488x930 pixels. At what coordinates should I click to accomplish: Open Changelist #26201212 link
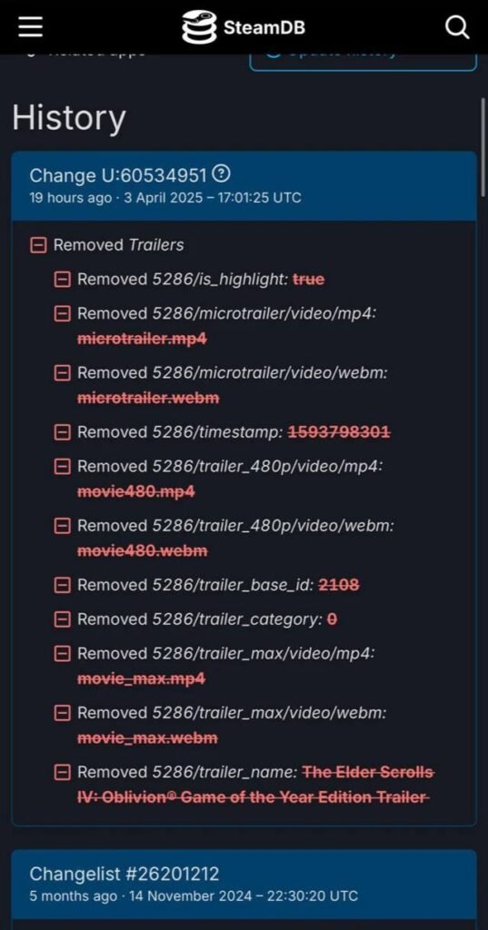coord(124,874)
